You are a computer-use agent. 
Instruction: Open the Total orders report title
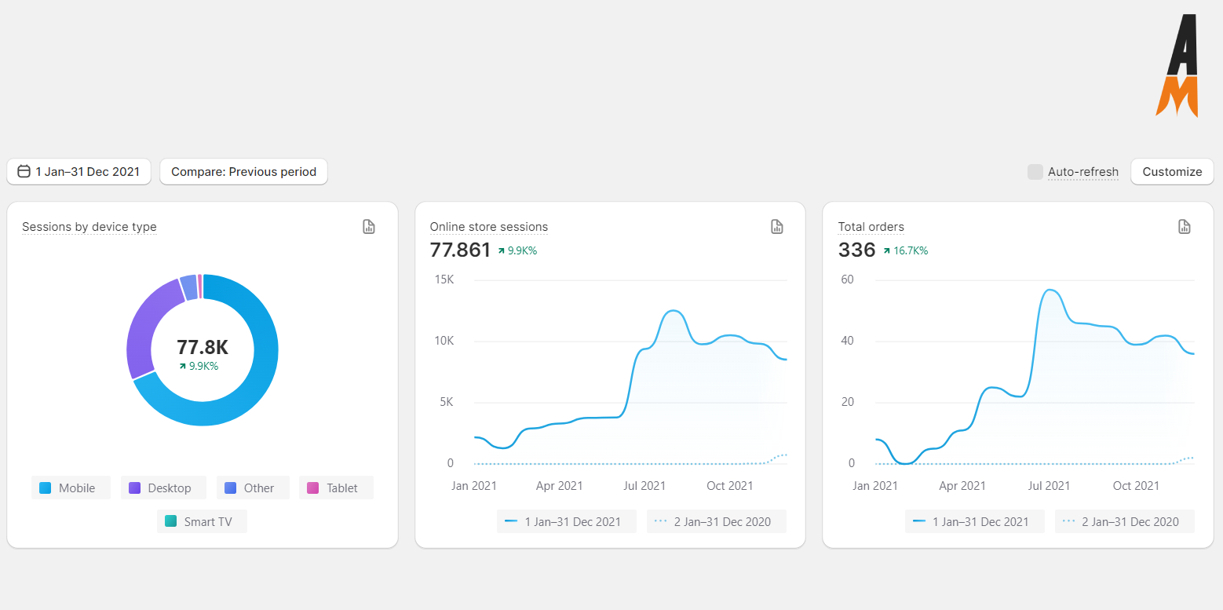coord(871,227)
